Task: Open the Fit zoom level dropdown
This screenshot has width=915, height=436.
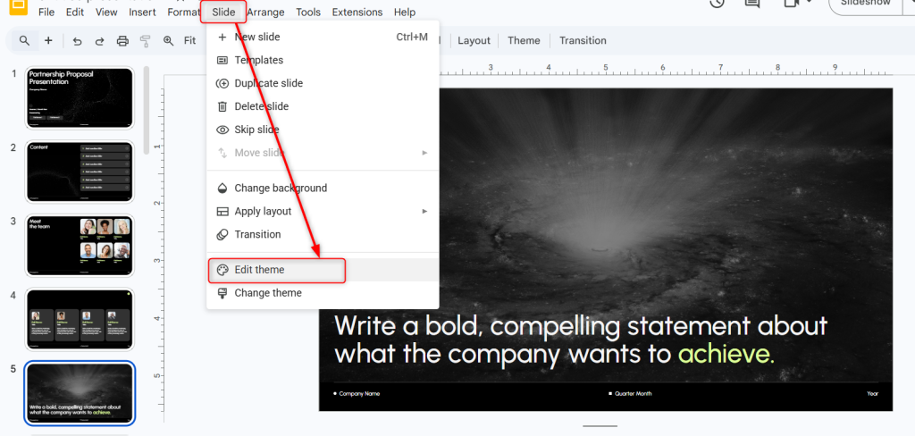Action: [x=189, y=41]
